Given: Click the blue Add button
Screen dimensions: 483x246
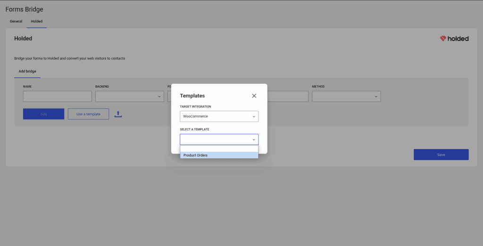Looking at the screenshot, I should 43,114.
